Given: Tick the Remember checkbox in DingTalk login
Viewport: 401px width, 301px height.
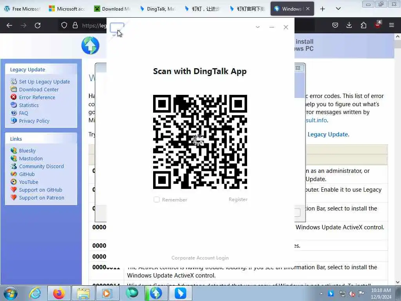Looking at the screenshot, I should coord(157,199).
